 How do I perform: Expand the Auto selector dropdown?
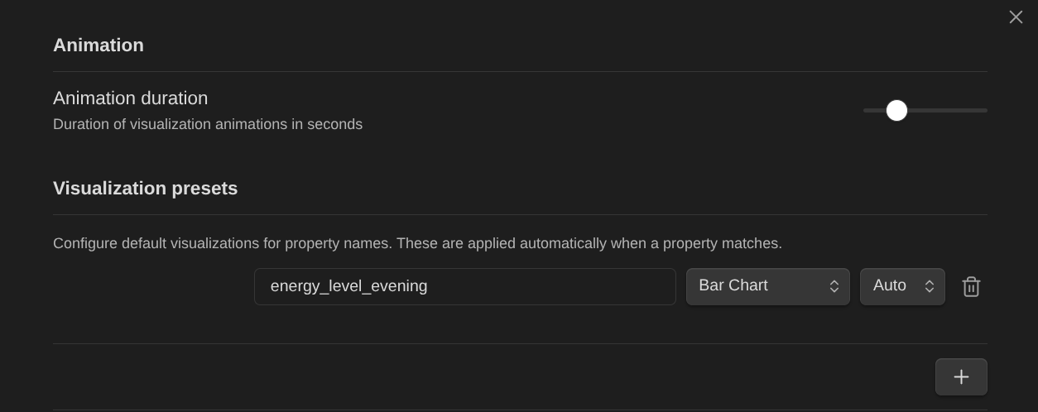901,286
